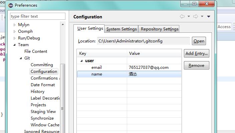Open the Date Format preferences page
The width and height of the screenshot is (235, 133).
pos(43,85)
